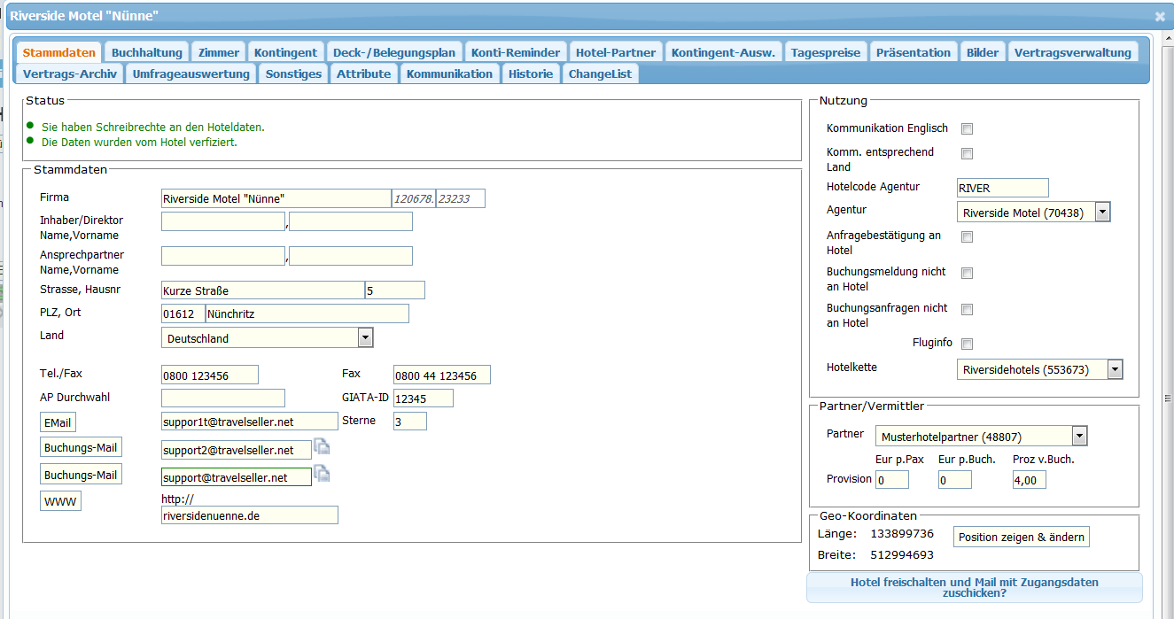Select the ChangeList tab
This screenshot has width=1174, height=619.
coord(600,74)
